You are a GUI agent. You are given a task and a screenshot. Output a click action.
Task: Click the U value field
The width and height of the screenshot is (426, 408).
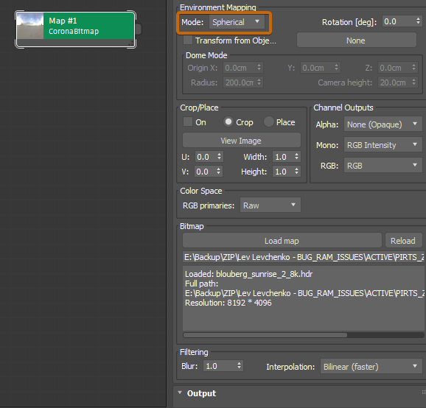click(206, 157)
